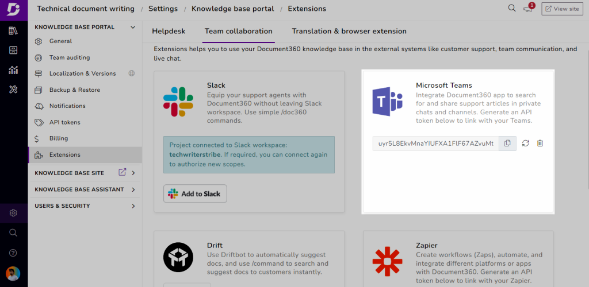Viewport: 589px width, 287px height.
Task: Click the Document360 logo icon
Action: pos(14,10)
